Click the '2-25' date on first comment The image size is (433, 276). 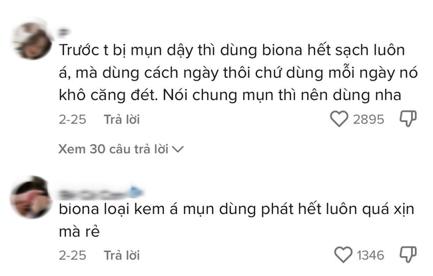click(x=71, y=120)
